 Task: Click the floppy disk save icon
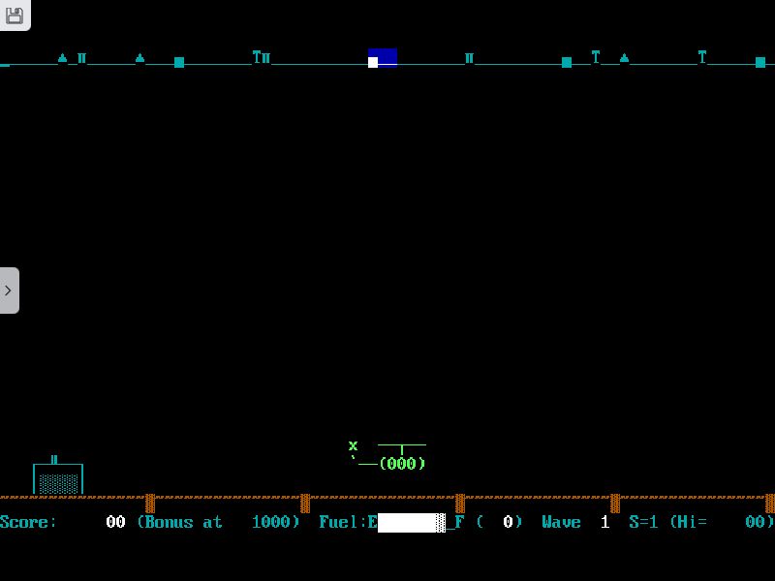[15, 15]
